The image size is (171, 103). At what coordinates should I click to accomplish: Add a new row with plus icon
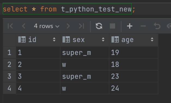[130, 26]
